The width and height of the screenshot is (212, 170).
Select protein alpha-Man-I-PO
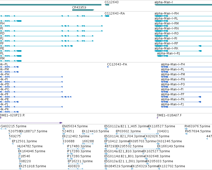[173, 84]
